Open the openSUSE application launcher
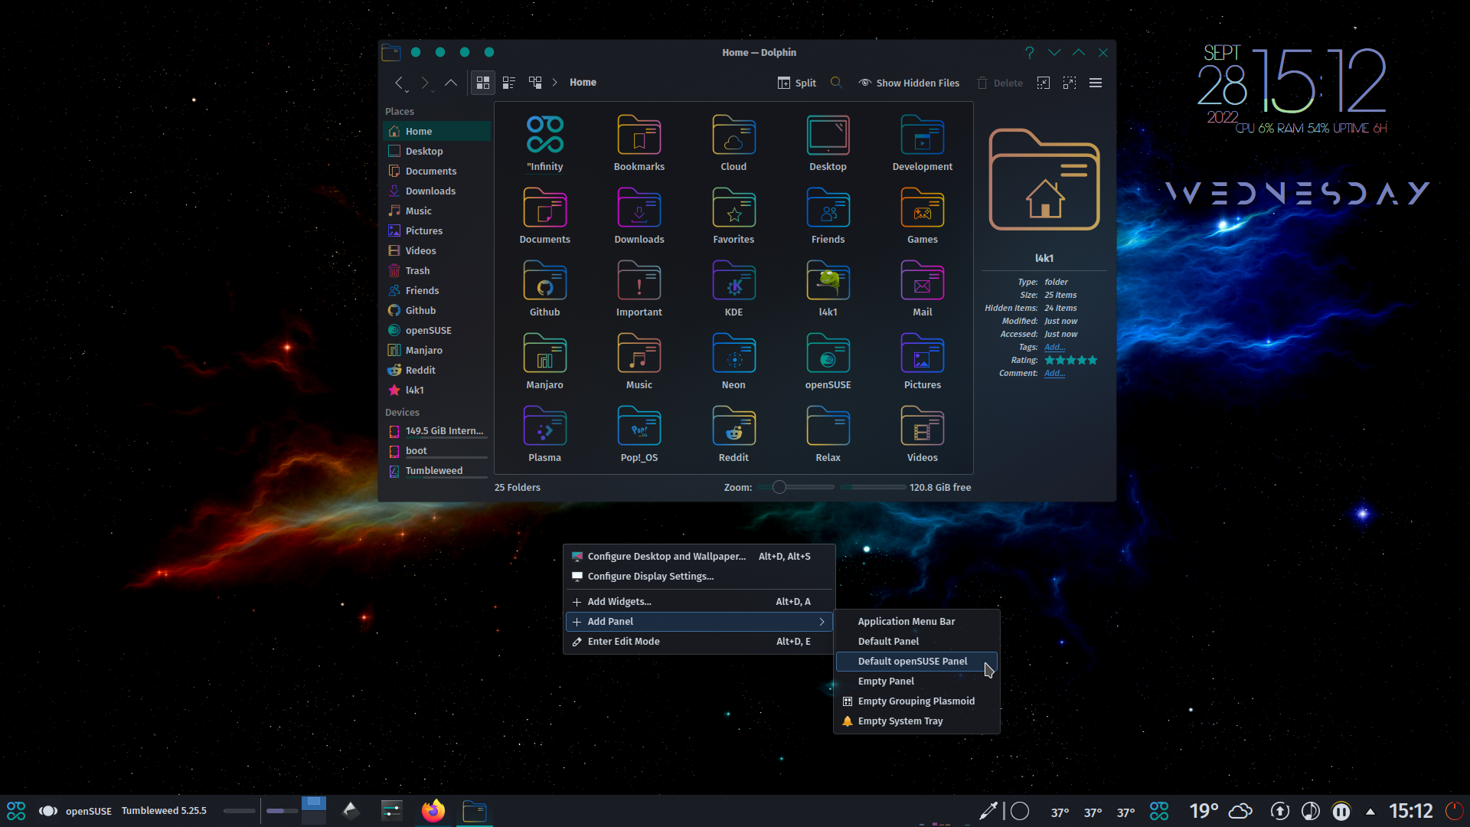 [x=15, y=810]
